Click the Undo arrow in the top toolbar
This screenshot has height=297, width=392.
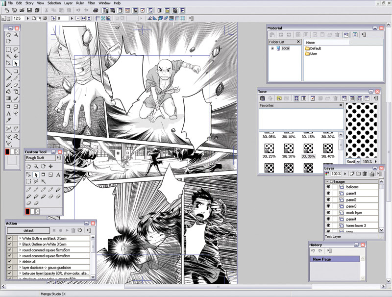79,10
